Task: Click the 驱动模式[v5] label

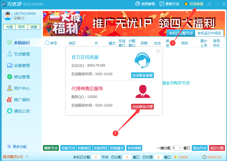Action: [13, 157]
